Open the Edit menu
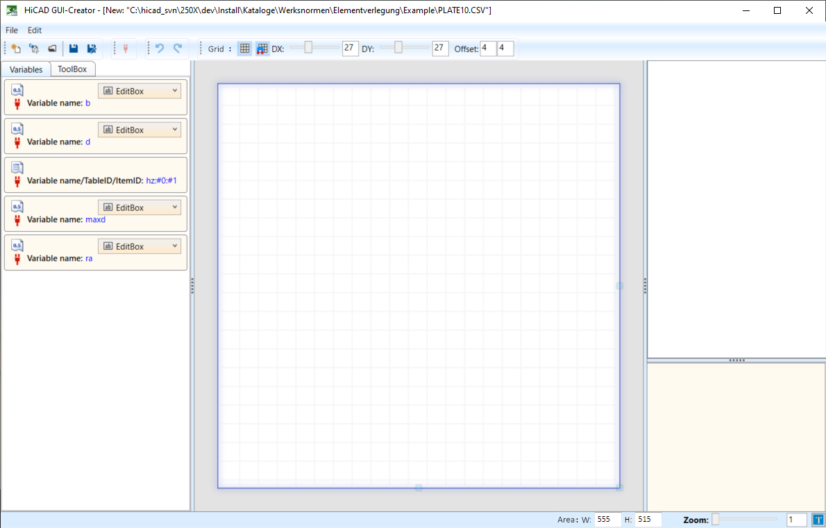 (35, 31)
